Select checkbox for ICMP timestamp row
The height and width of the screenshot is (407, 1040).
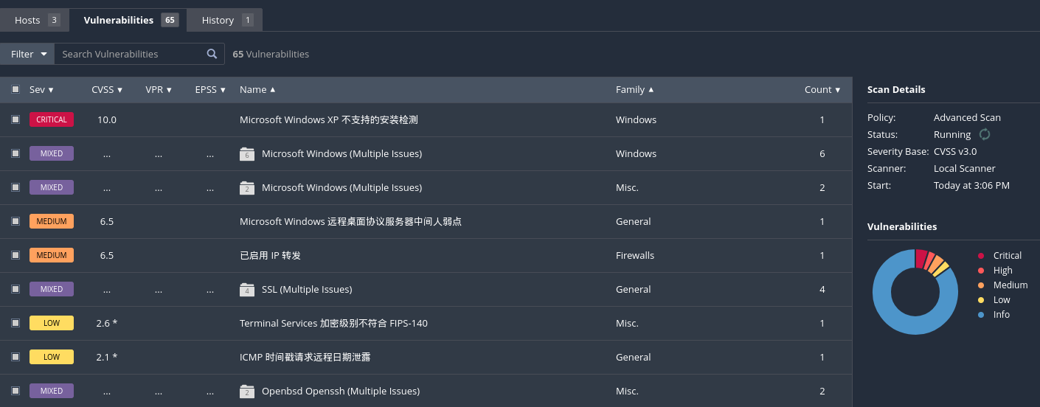pyautogui.click(x=15, y=357)
